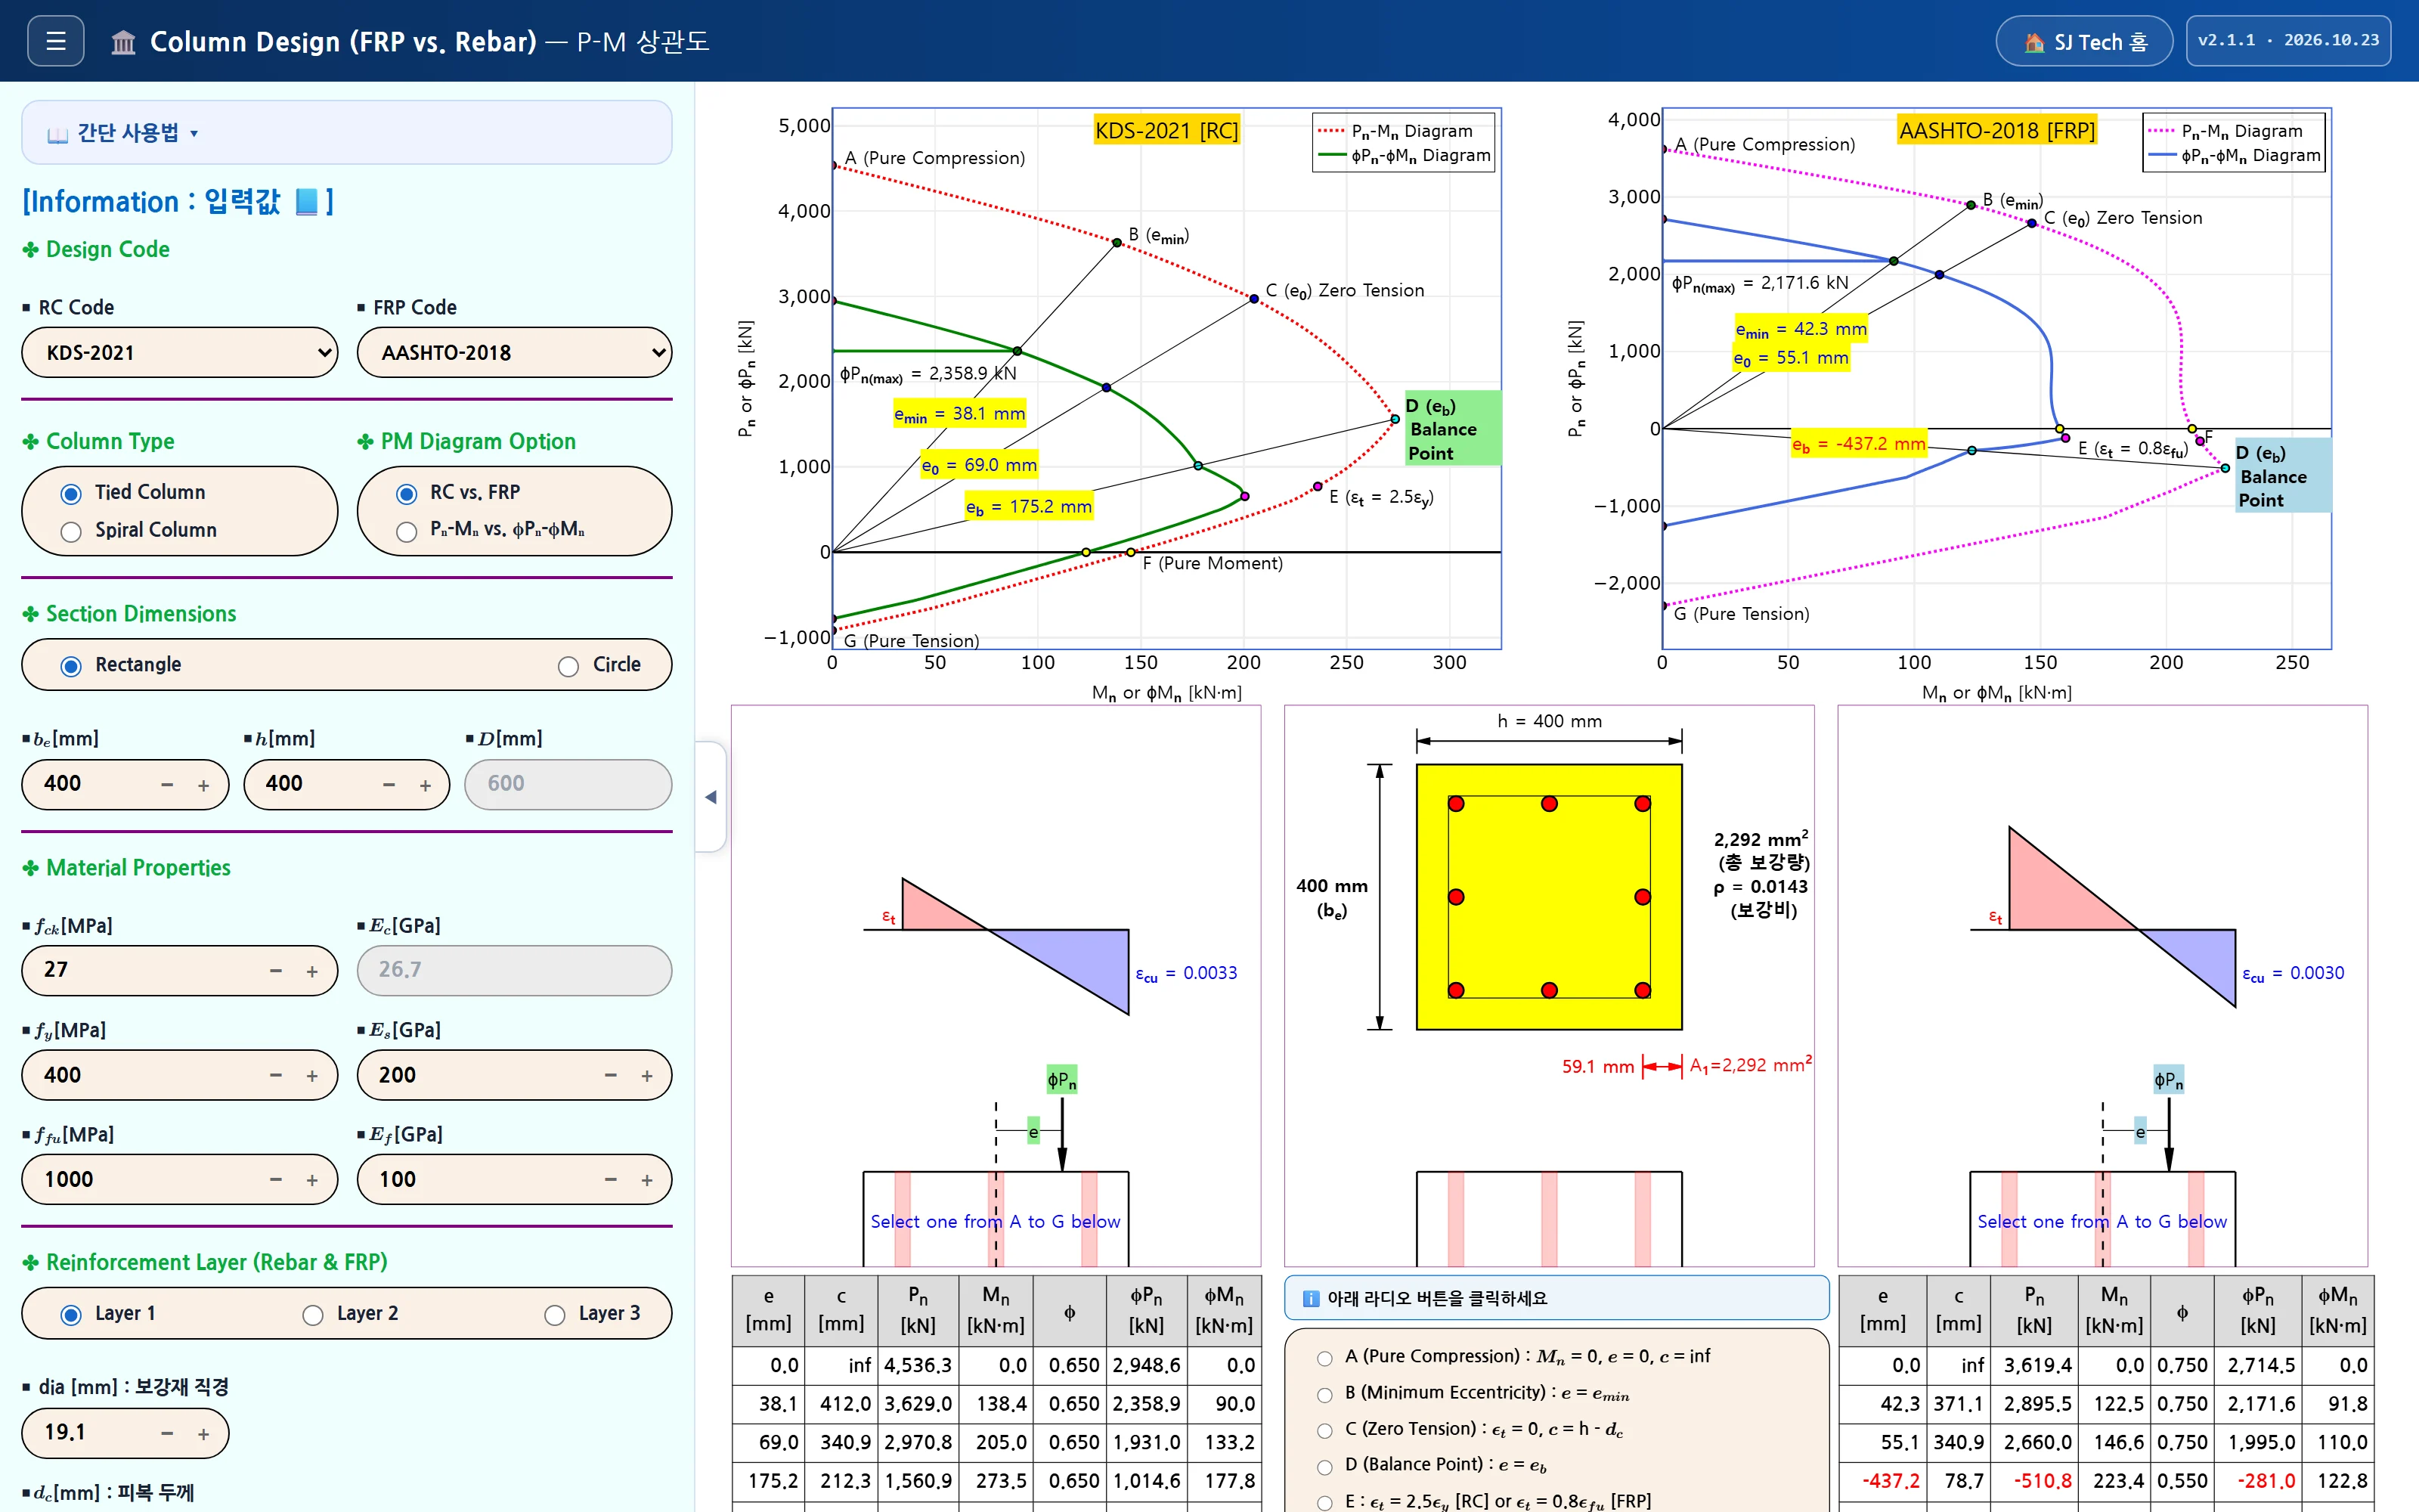This screenshot has height=1512, width=2419.
Task: Select Circle section shape
Action: [568, 666]
